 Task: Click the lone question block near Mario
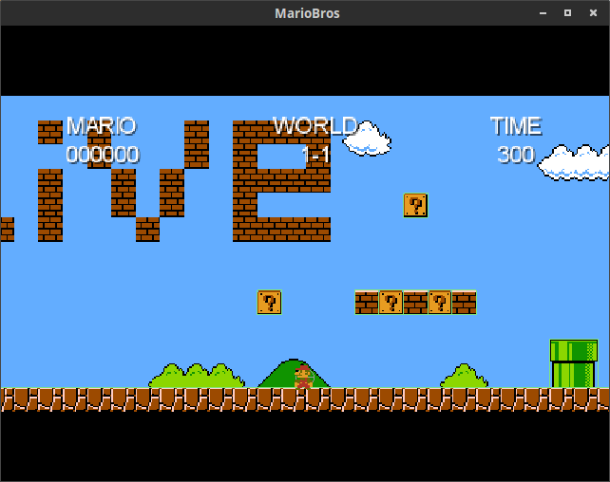269,302
